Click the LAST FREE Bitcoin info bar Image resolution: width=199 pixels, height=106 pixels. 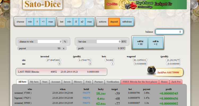(62, 72)
